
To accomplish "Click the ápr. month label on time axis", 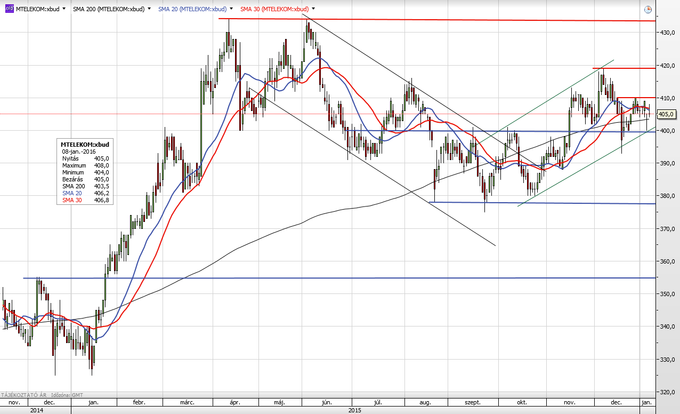I will coord(235,402).
